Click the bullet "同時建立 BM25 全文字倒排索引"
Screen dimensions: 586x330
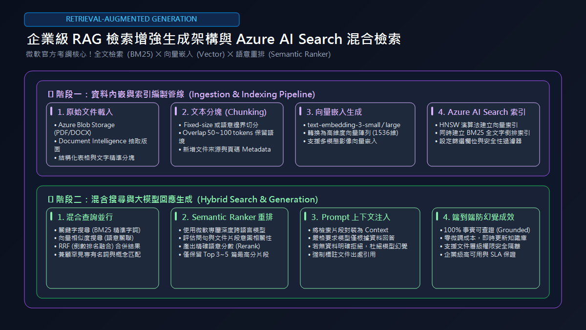[482, 133]
